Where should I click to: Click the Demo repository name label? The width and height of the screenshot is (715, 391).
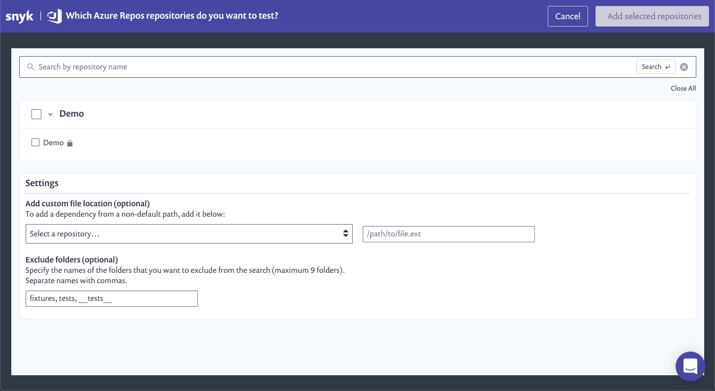[x=54, y=143]
